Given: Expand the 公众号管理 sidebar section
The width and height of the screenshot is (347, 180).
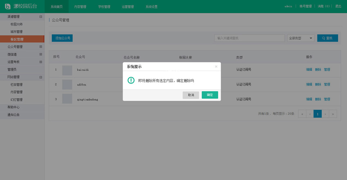Looking at the screenshot, I should [x=40, y=47].
